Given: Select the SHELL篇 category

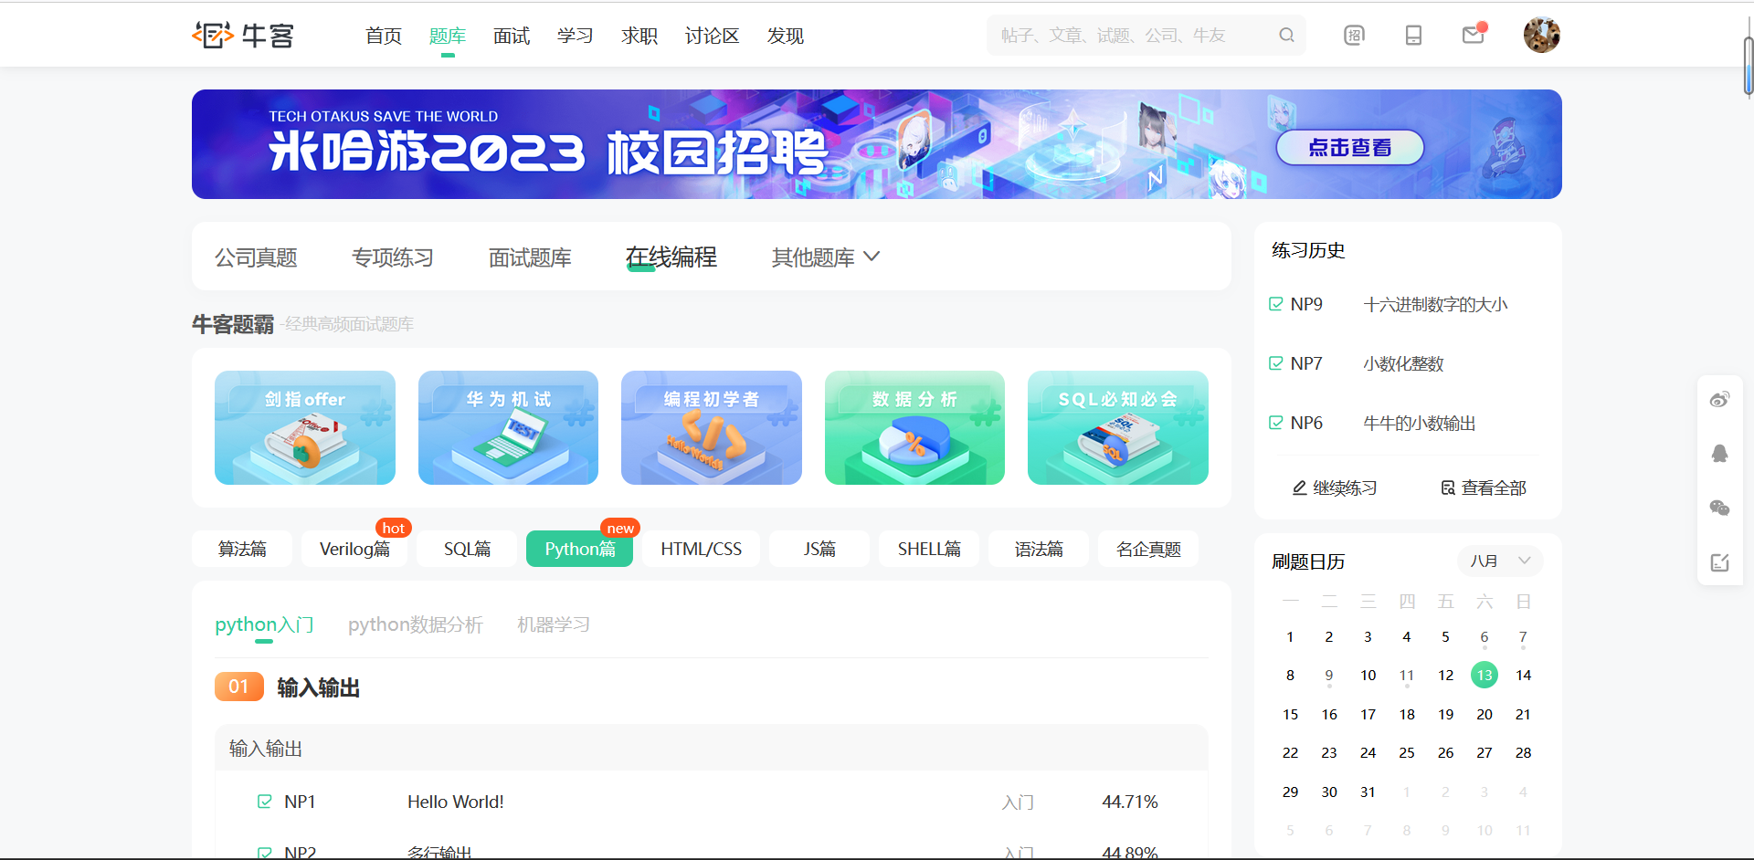Looking at the screenshot, I should tap(929, 549).
